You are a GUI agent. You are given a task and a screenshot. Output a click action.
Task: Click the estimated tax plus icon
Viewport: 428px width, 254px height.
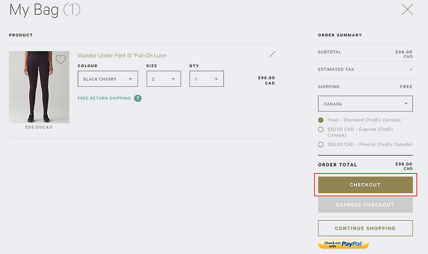click(411, 69)
